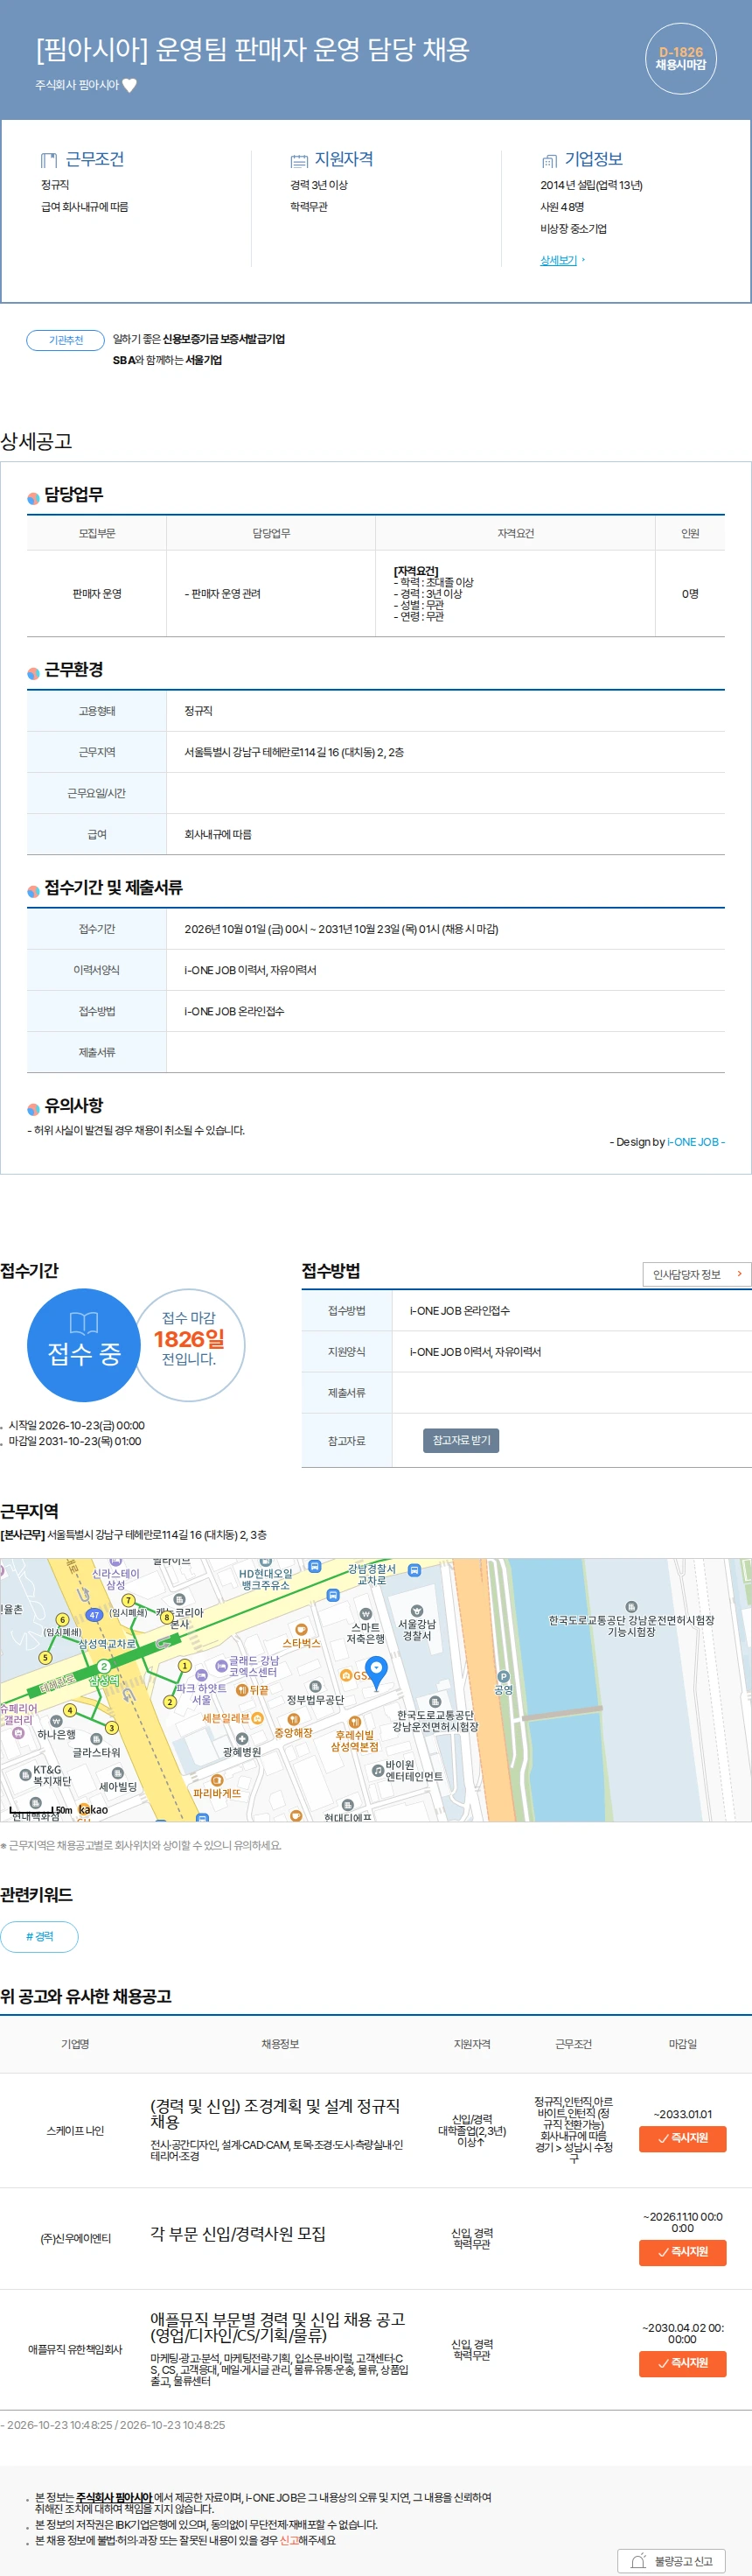Click the 기업명 column header
The width and height of the screenshot is (752, 2576).
click(75, 2044)
